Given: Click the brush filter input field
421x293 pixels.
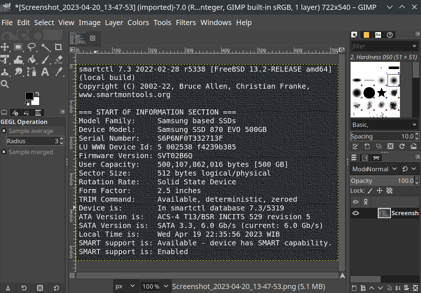Looking at the screenshot, I should (381, 46).
